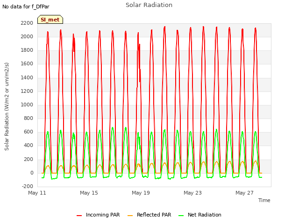Viewport: 299px width, 224px height.
Task: Click the Solar Radiation chart title
Action: pos(149,5)
